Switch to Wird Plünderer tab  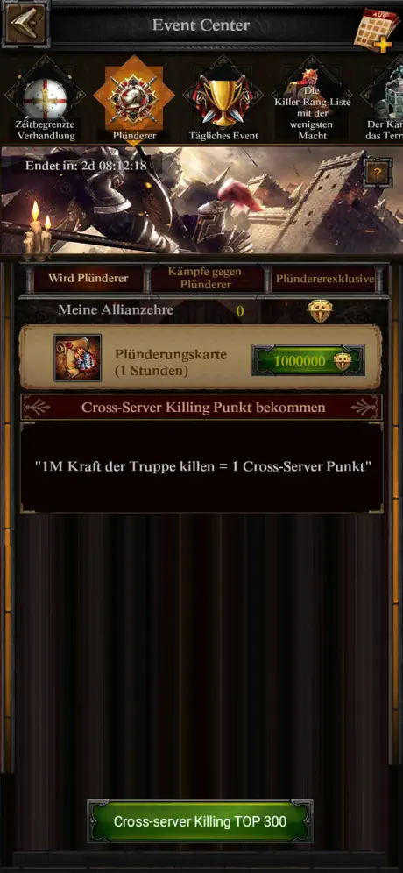coord(88,279)
